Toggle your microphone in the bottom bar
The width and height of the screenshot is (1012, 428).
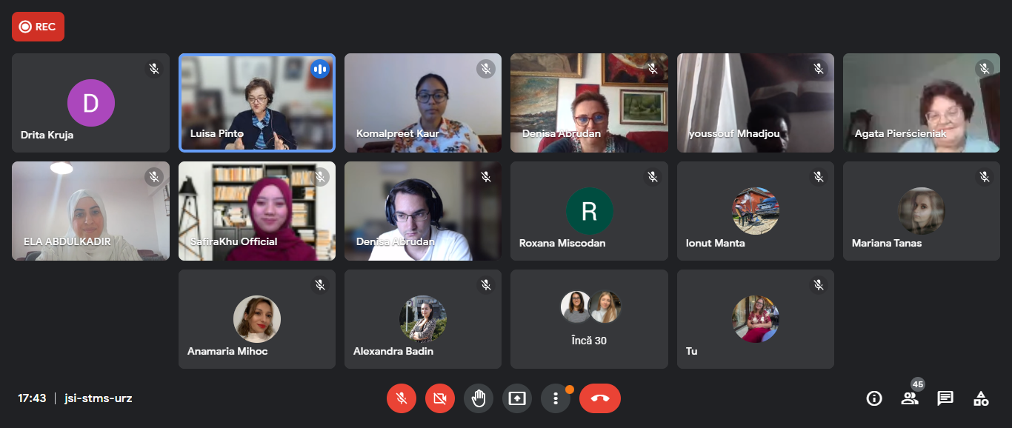[402, 398]
